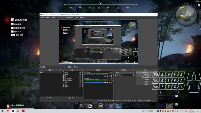Image resolution: width=201 pixels, height=113 pixels.
Task: Click the Desktop Audio volume slider
Action: [95, 83]
